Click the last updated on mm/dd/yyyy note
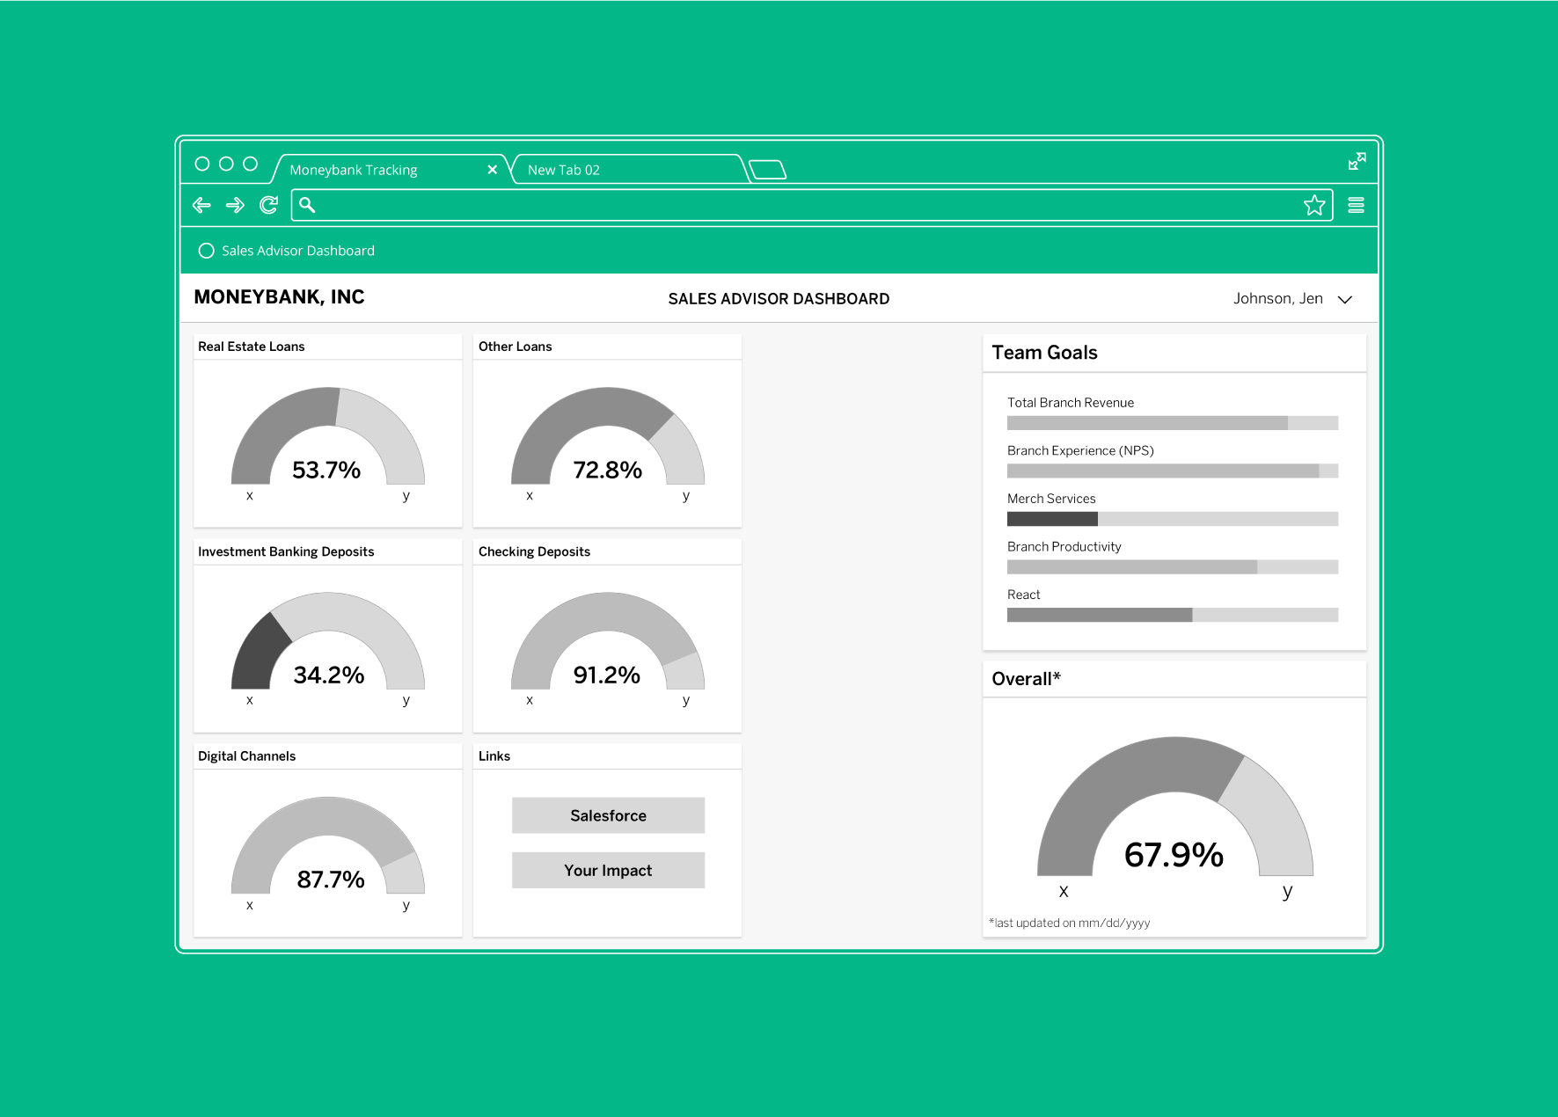The image size is (1558, 1117). click(x=1069, y=923)
